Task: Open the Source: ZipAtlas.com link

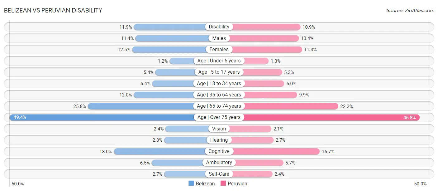Action: [x=410, y=10]
